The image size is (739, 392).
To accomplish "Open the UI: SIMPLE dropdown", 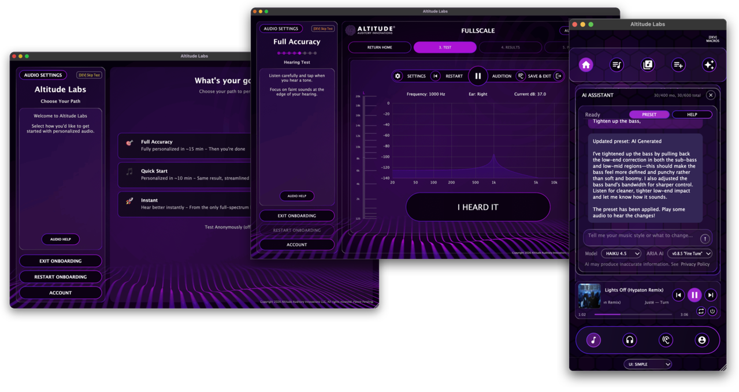I will [648, 364].
